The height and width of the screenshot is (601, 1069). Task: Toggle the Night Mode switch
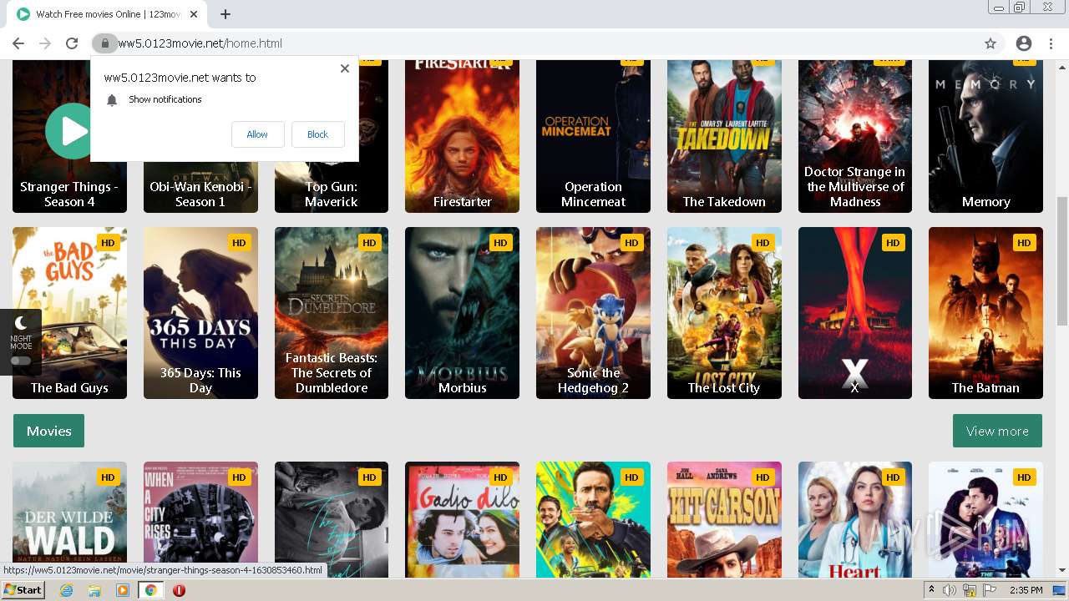coord(21,361)
